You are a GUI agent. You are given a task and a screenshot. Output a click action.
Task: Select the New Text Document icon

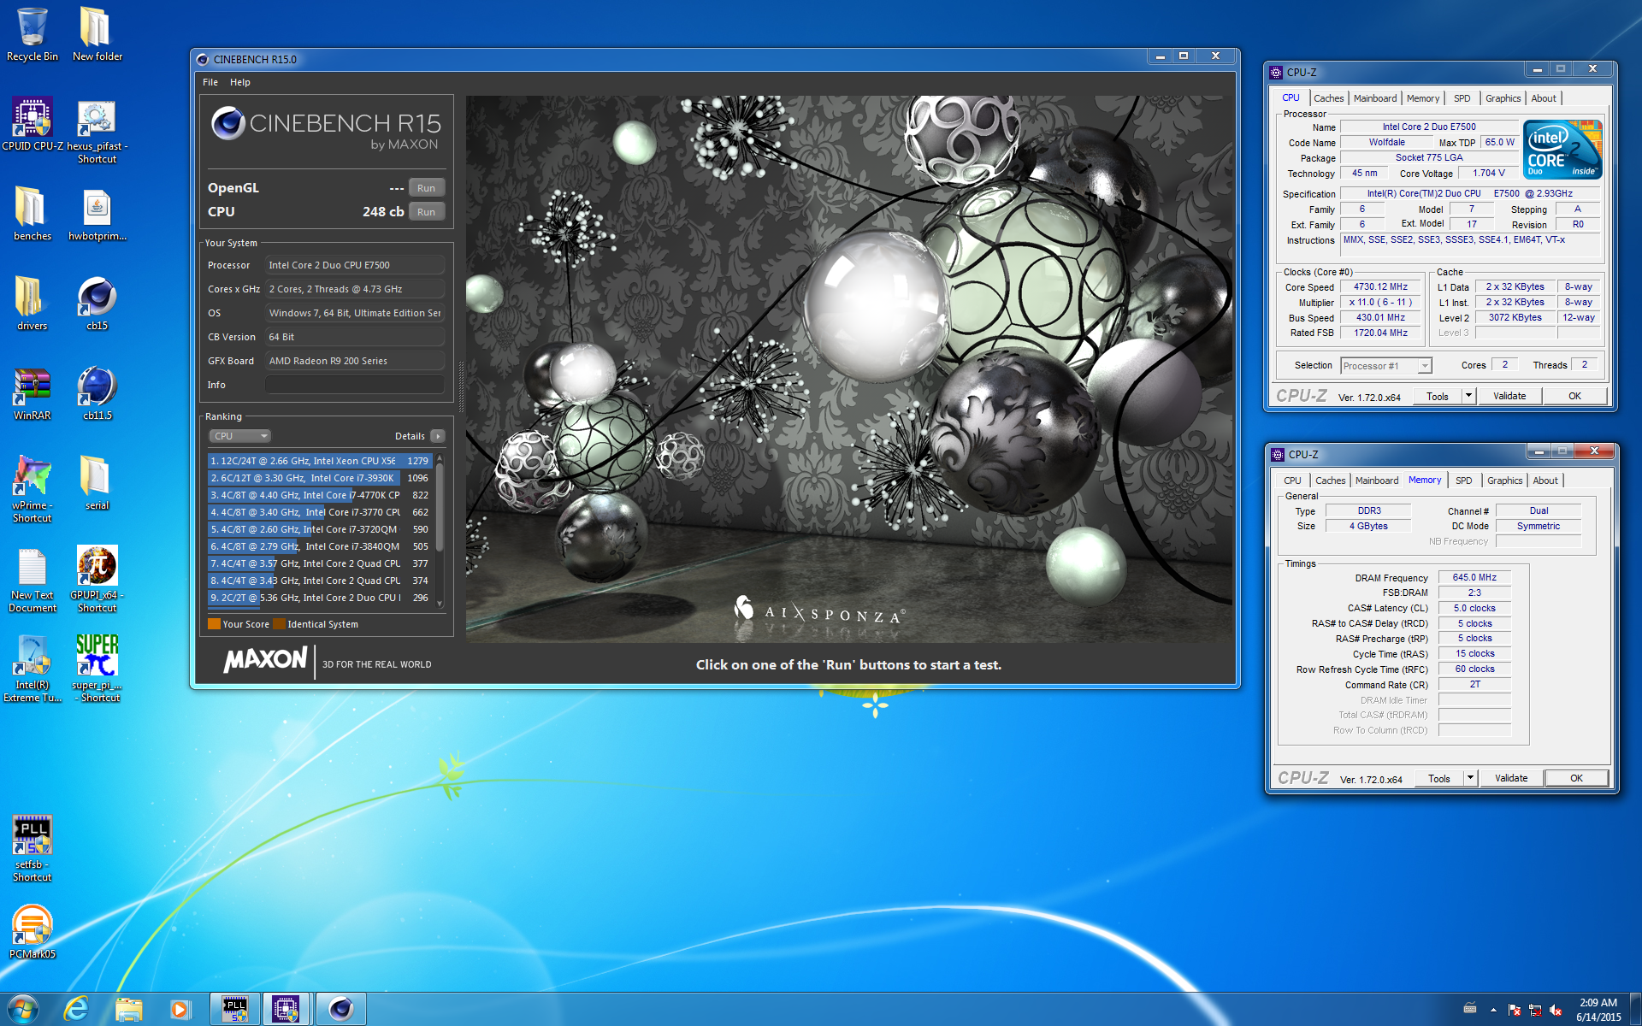32,580
